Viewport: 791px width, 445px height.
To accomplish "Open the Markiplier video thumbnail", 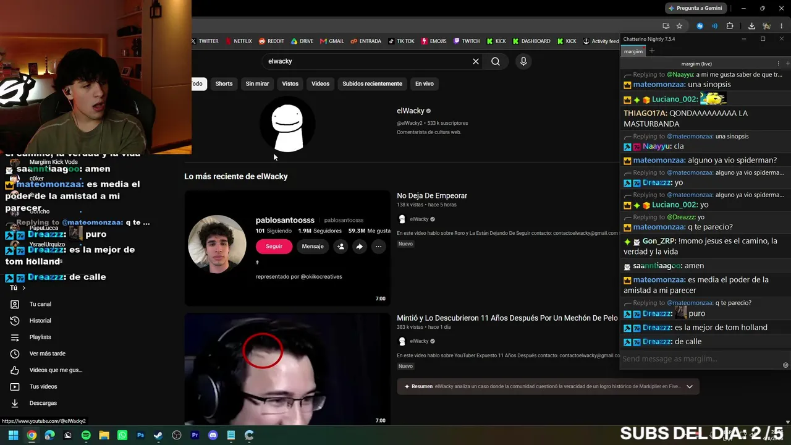I will coord(287,369).
